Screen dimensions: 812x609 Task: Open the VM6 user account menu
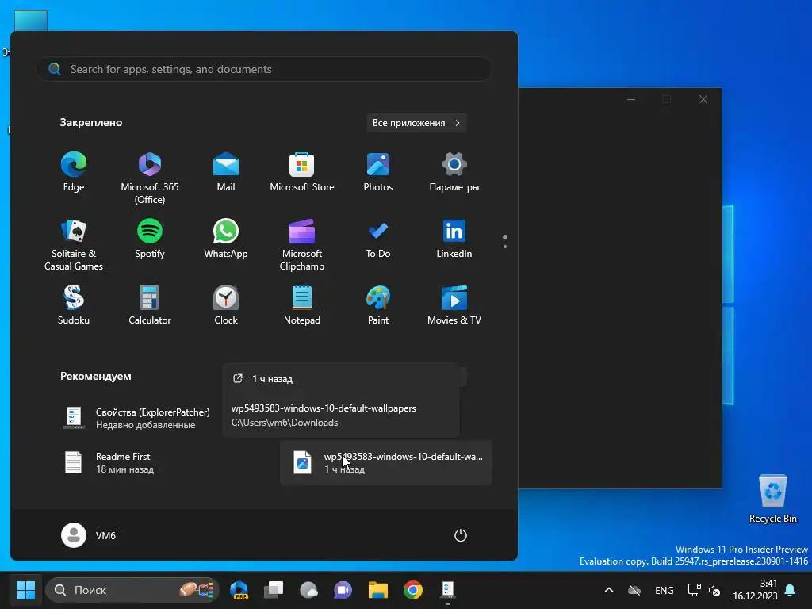click(89, 535)
